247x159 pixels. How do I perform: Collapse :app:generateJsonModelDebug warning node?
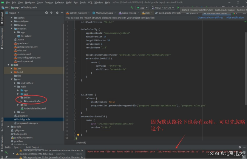tap(14, 154)
